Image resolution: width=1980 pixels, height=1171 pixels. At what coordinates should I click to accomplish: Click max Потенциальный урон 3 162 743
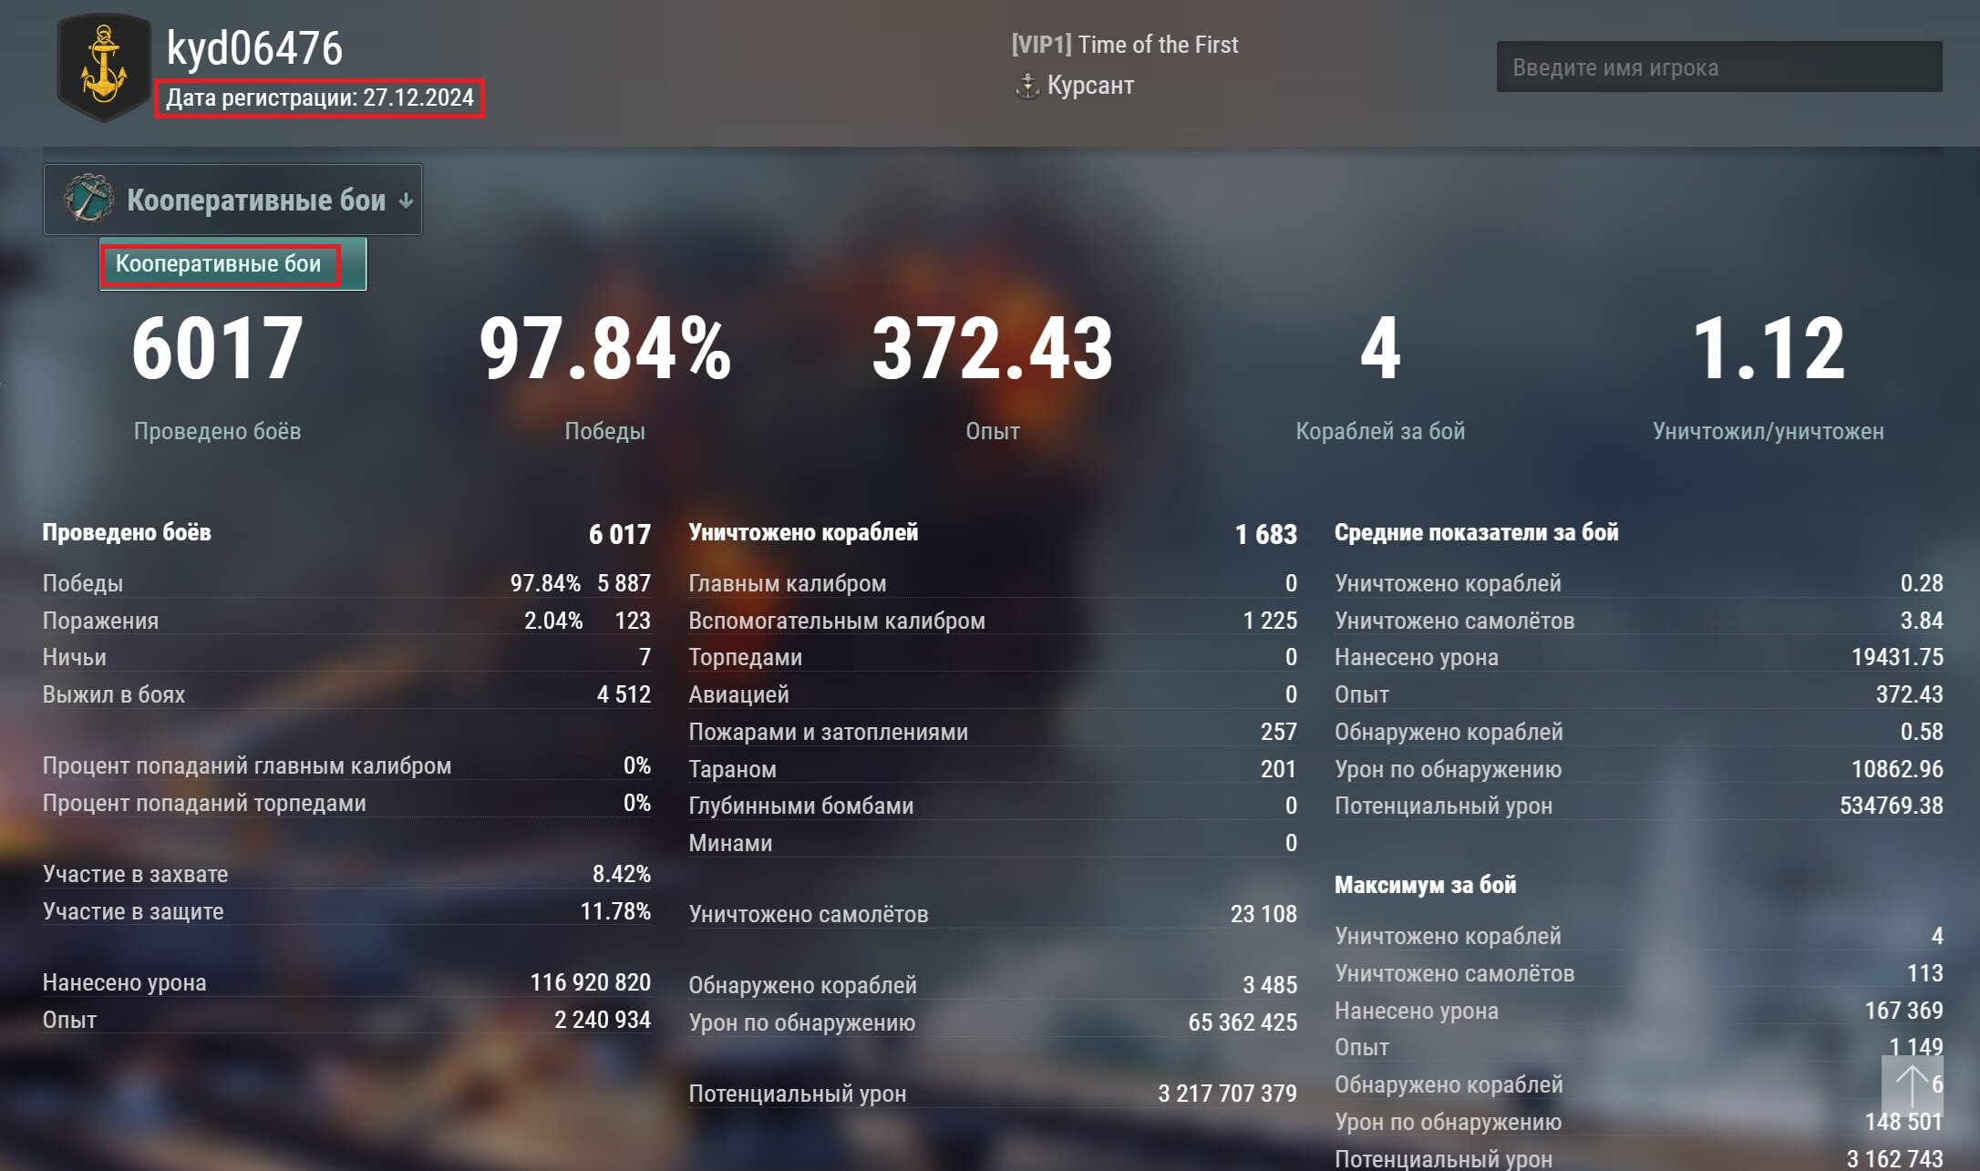click(x=1895, y=1159)
